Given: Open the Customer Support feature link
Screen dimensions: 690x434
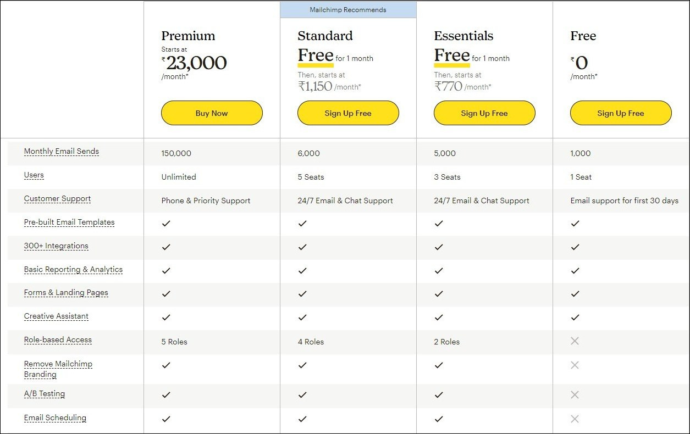Looking at the screenshot, I should pos(57,199).
